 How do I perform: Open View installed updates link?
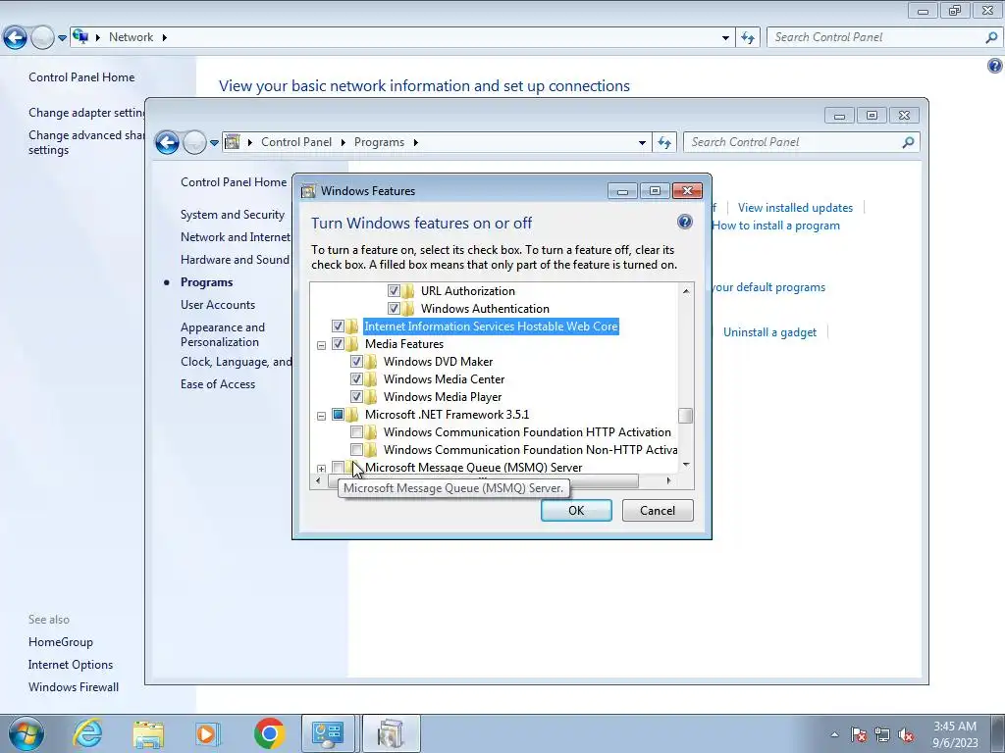coord(795,208)
